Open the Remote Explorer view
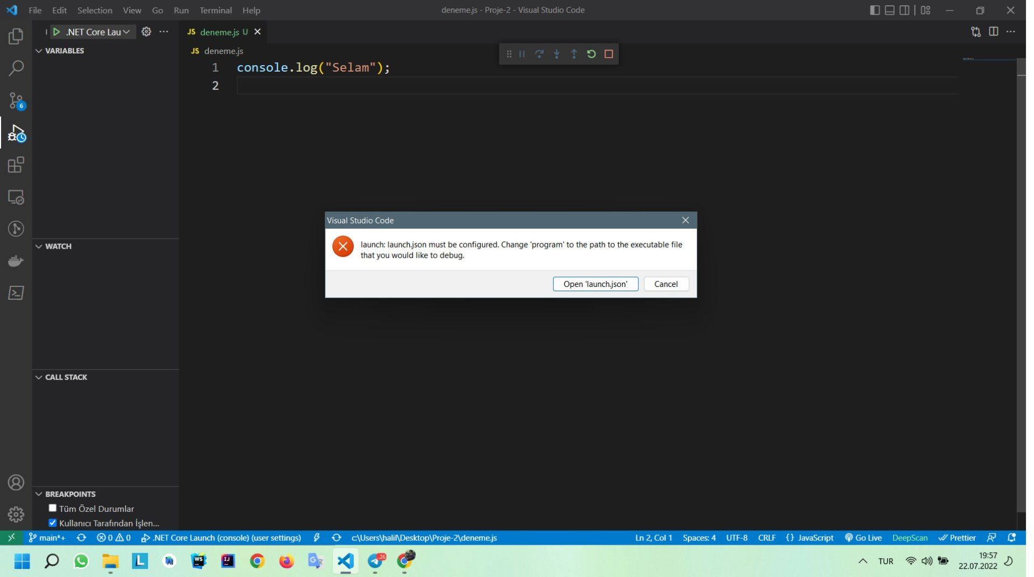The image size is (1034, 577). [16, 197]
